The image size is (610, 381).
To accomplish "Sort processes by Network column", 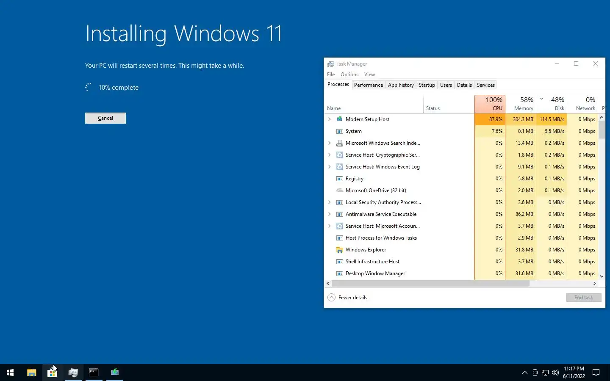I will pyautogui.click(x=583, y=104).
